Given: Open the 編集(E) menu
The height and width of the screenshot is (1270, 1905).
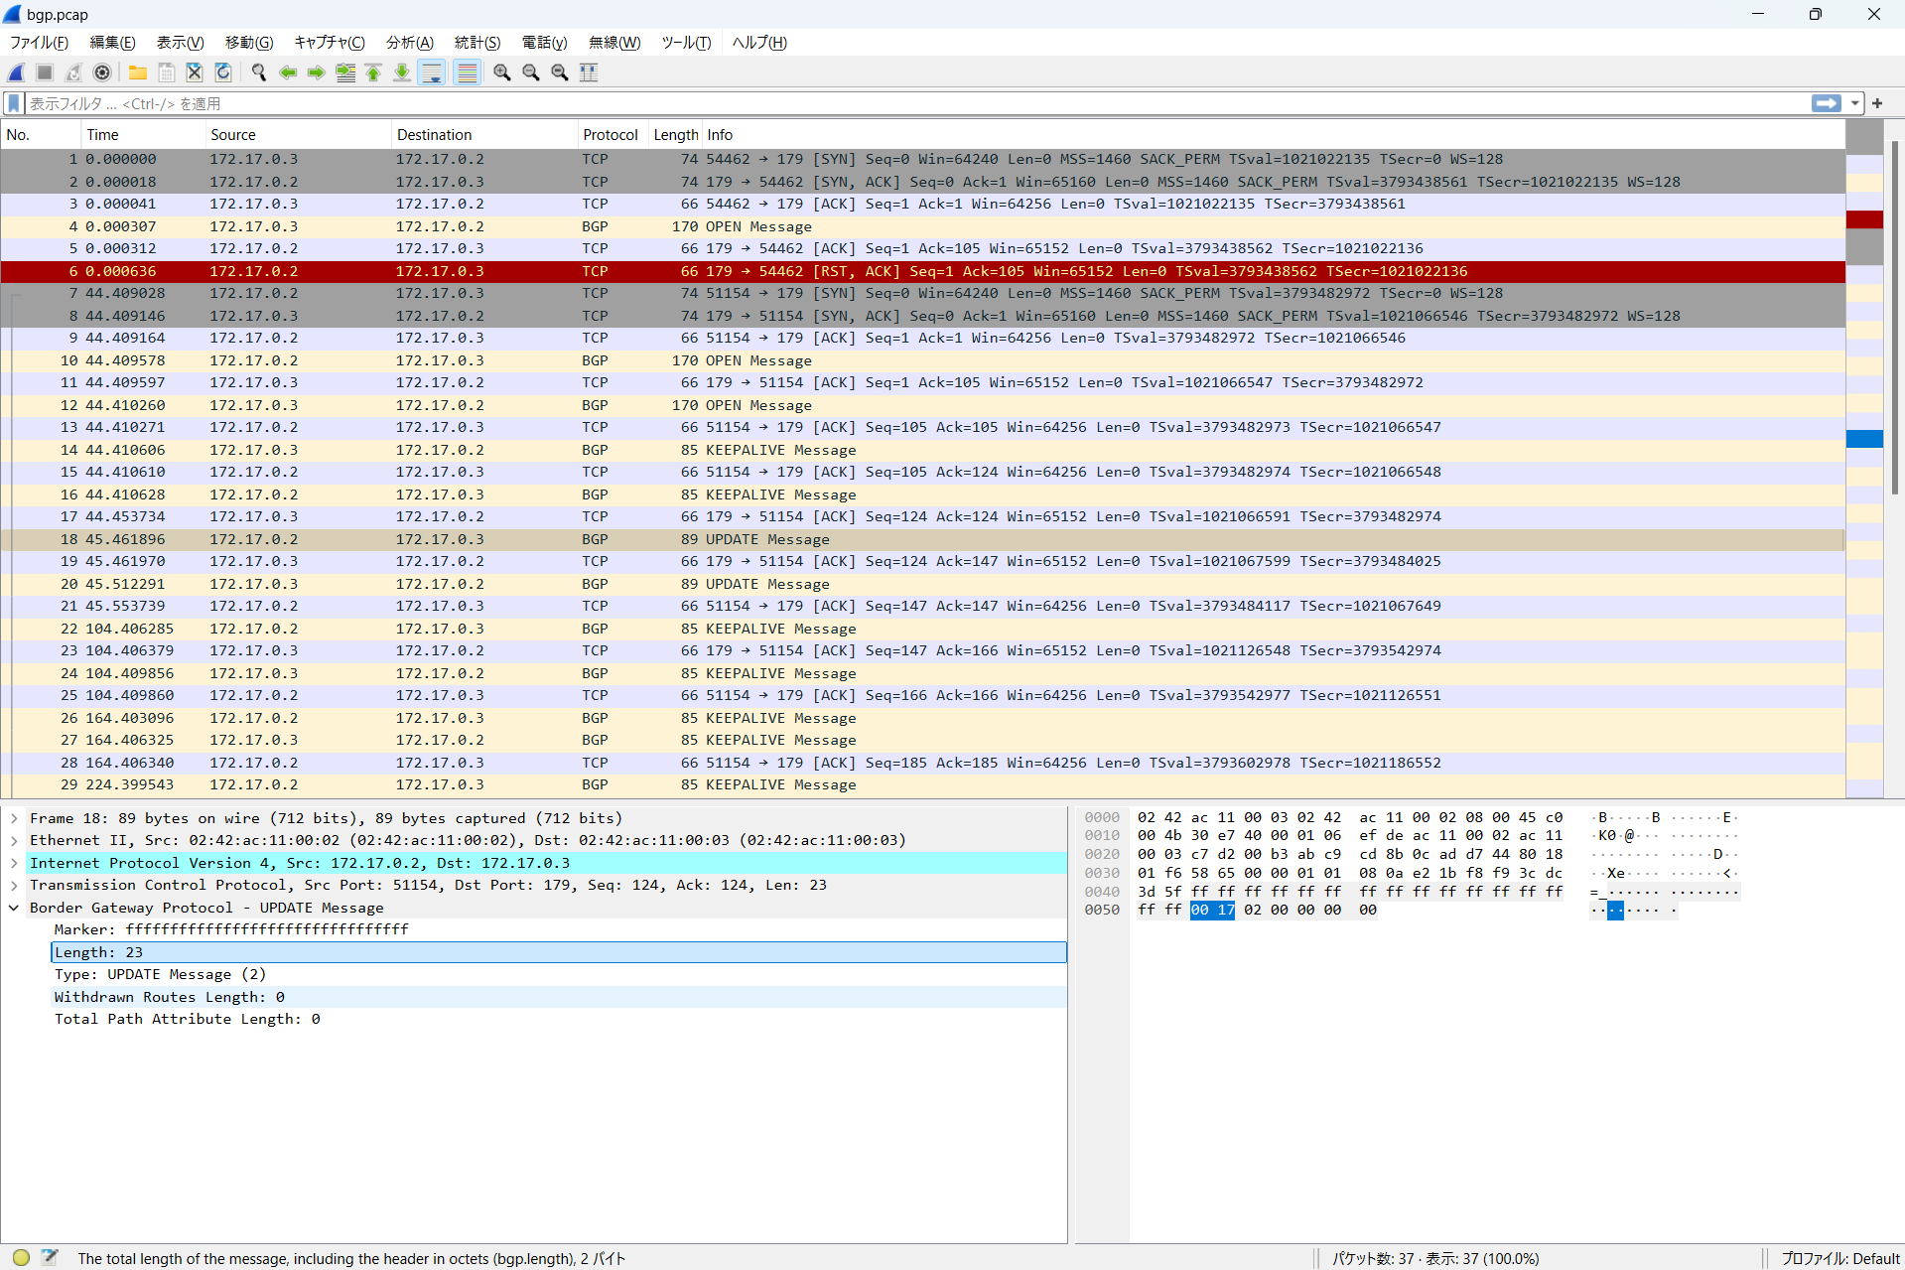Looking at the screenshot, I should point(112,43).
